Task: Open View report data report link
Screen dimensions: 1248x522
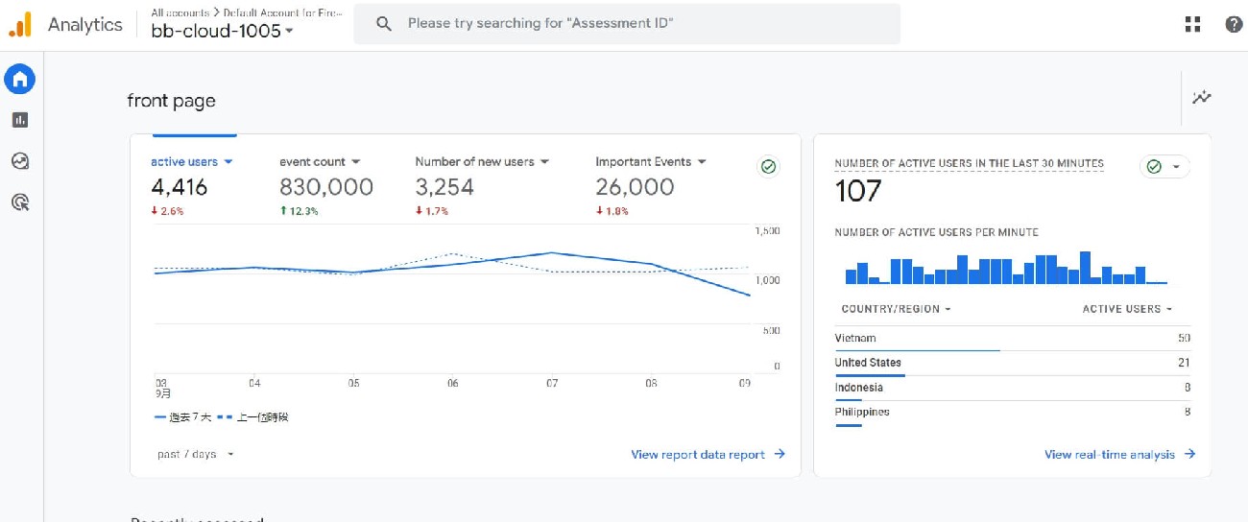Action: 708,455
